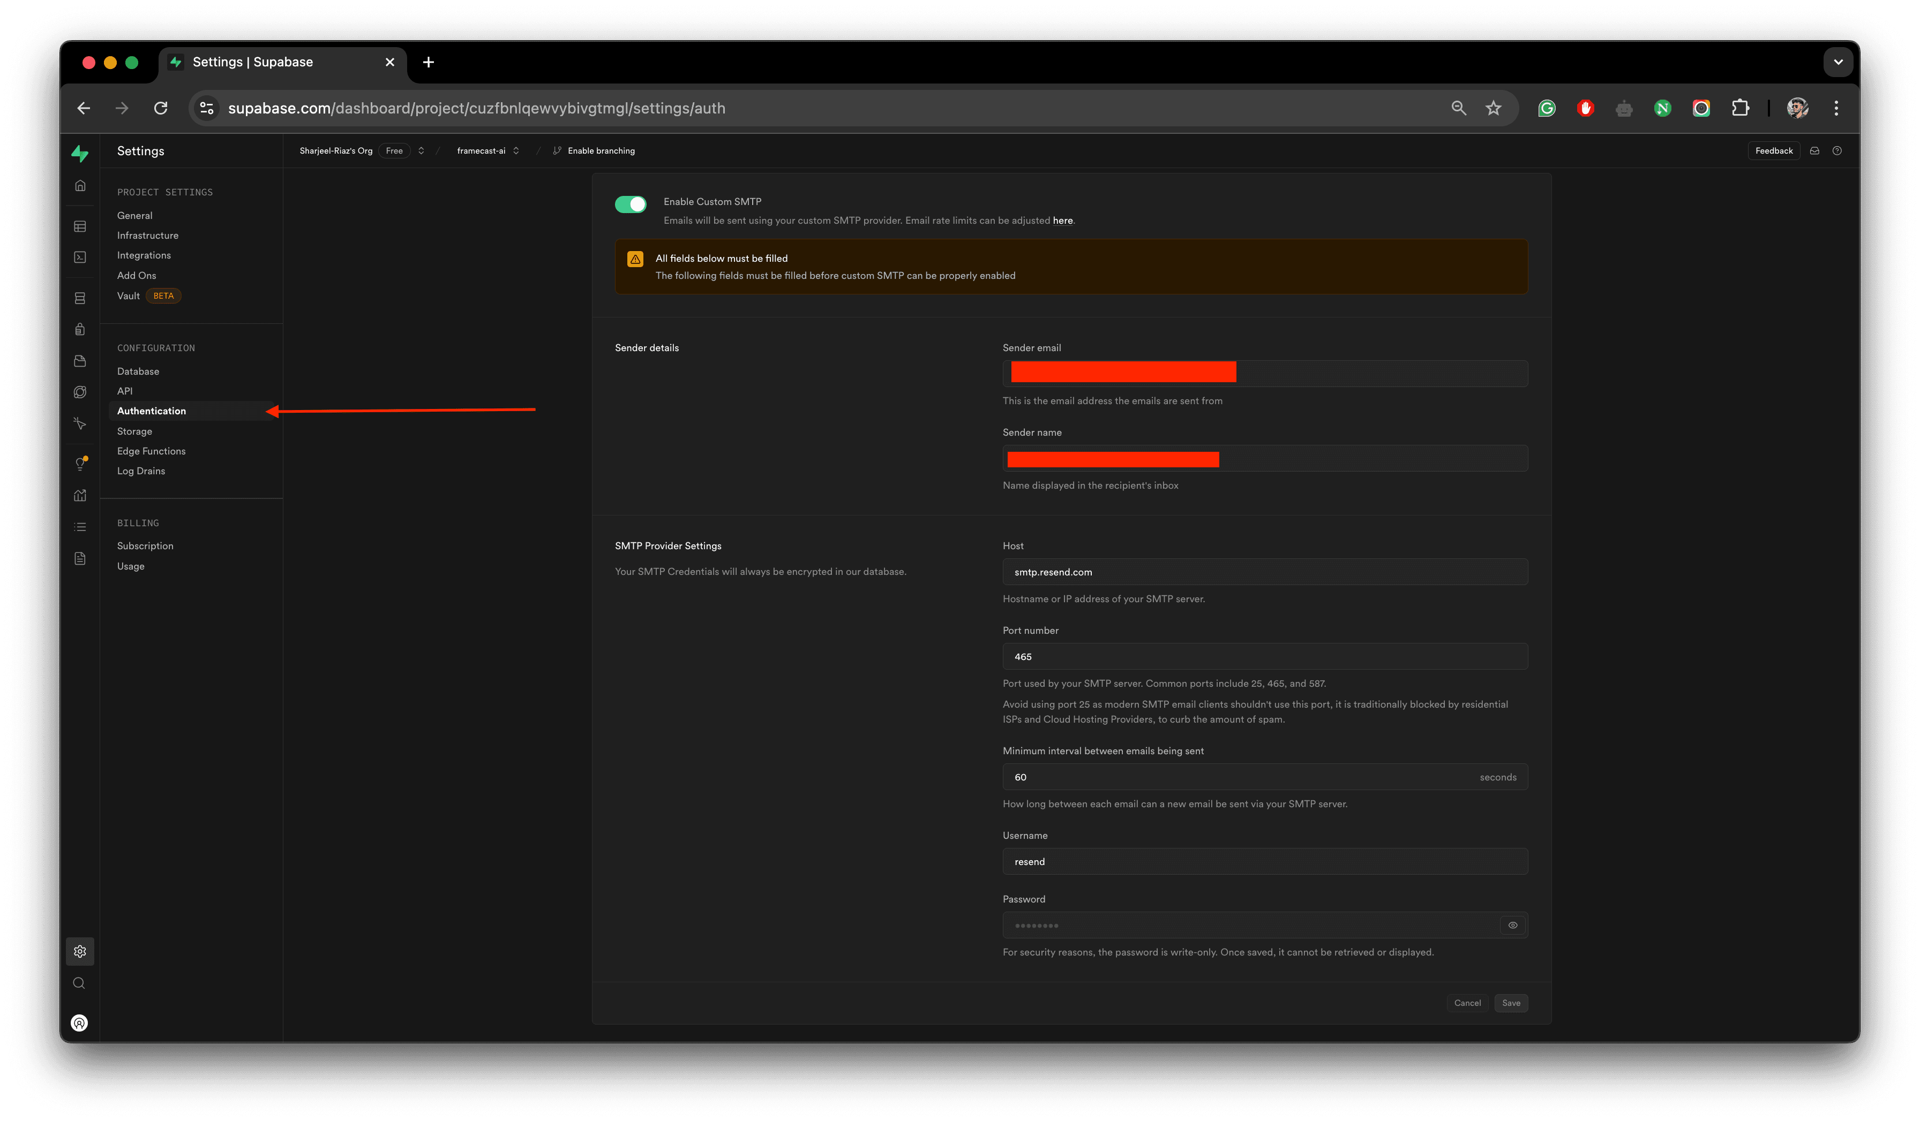Viewport: 1920px width, 1122px height.
Task: Select the Authentication menu item
Action: pos(151,410)
